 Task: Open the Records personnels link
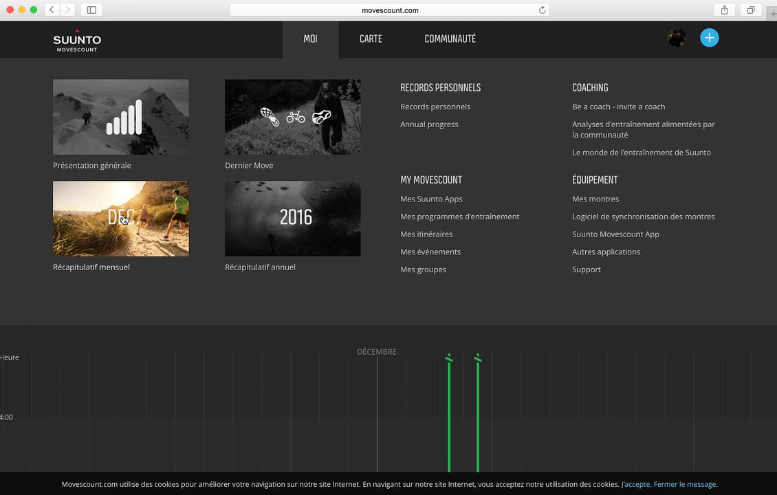(435, 107)
